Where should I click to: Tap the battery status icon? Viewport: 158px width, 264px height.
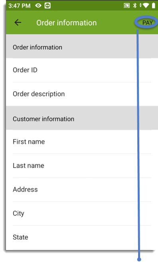point(154,6)
